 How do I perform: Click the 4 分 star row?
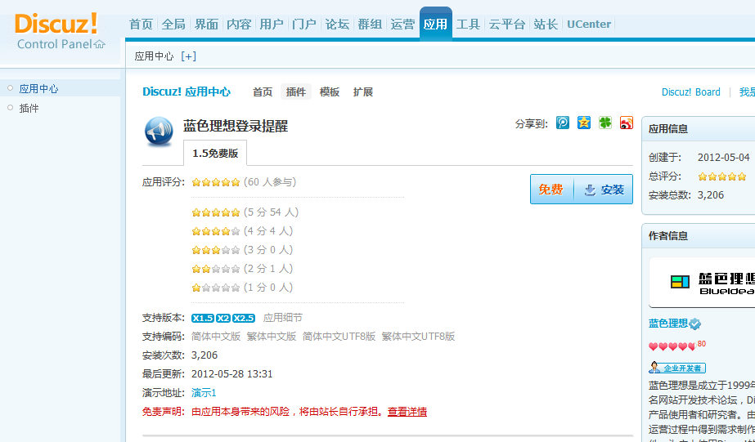click(216, 231)
